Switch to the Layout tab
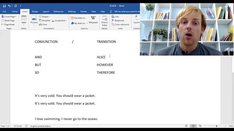Image resolution: width=234 pixels, height=131 pixels. click(46, 11)
